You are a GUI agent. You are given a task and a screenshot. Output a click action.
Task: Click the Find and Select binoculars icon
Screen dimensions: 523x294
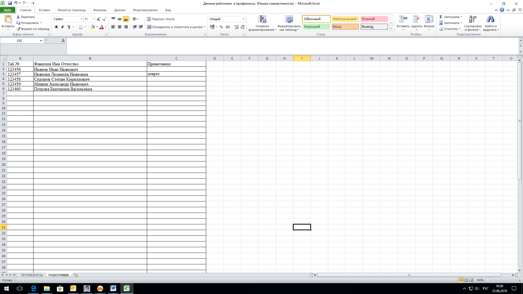[x=490, y=19]
